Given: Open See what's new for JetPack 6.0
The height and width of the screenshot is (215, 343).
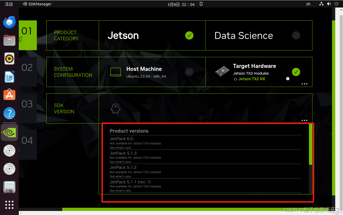Looking at the screenshot, I should [x=120, y=148].
